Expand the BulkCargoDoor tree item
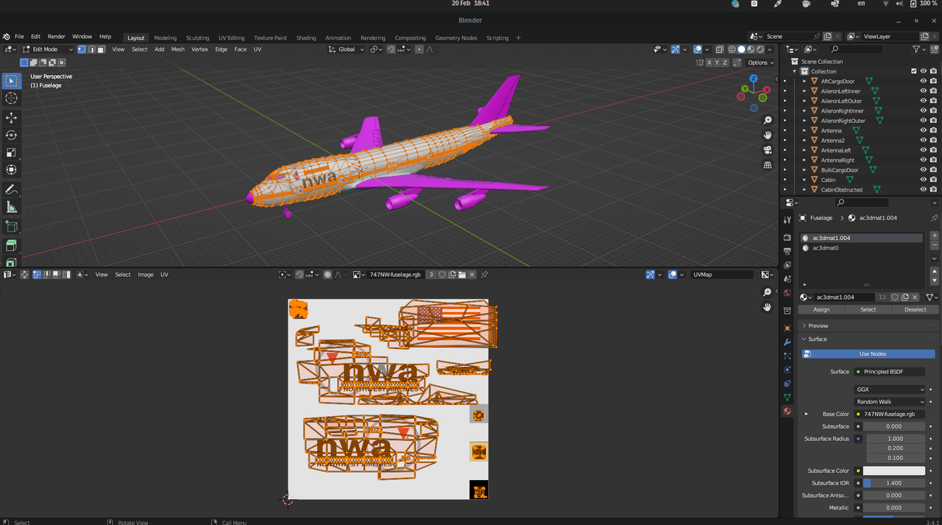This screenshot has width=942, height=525. click(x=804, y=170)
